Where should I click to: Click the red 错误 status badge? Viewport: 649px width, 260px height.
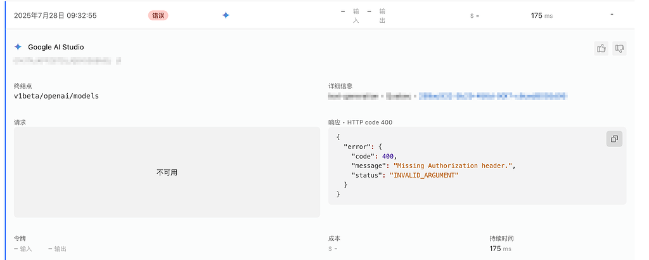point(158,15)
